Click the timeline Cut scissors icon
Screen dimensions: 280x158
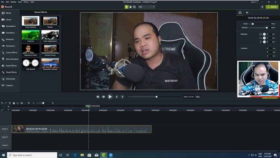(x=10, y=103)
